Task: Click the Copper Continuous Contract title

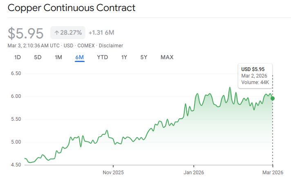Action: (72, 8)
